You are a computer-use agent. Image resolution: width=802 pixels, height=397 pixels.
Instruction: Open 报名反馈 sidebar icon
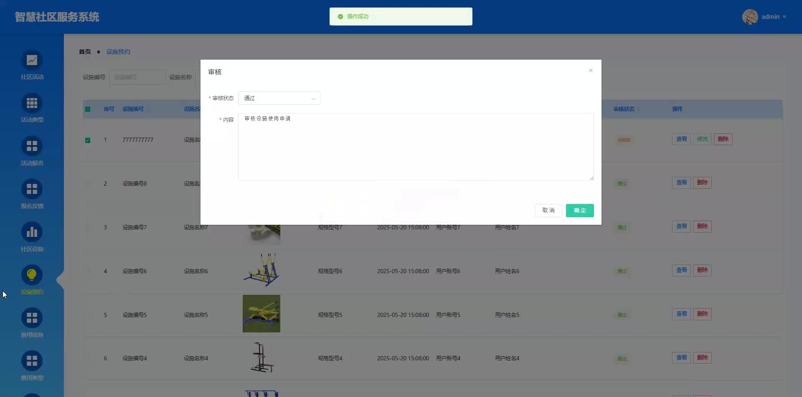coord(32,189)
